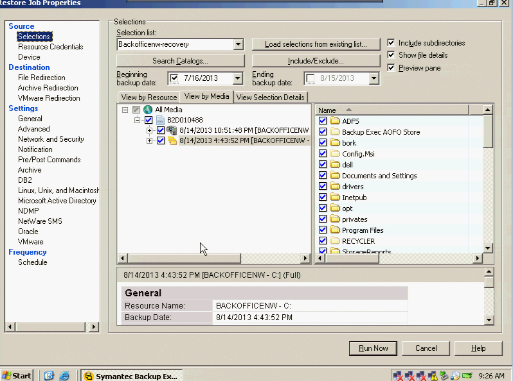Open Internet Explorer from the quick launch
The image size is (513, 381).
[x=64, y=376]
